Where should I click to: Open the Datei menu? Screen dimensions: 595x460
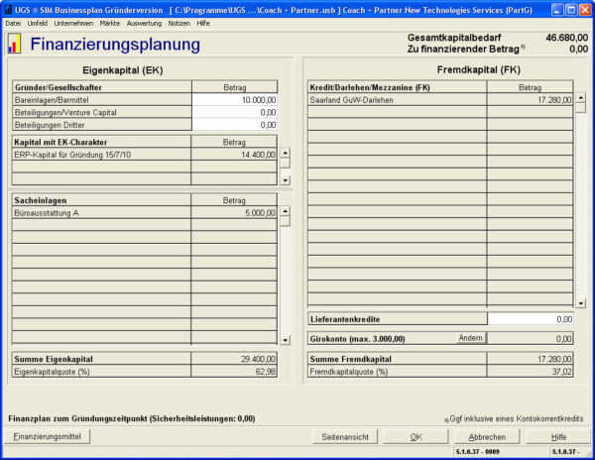pyautogui.click(x=13, y=23)
